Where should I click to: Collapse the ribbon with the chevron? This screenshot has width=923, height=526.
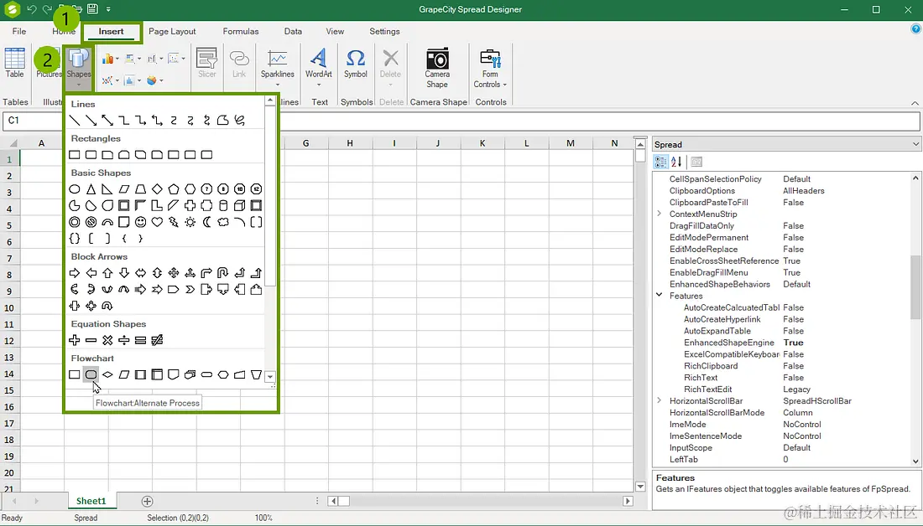(x=915, y=103)
